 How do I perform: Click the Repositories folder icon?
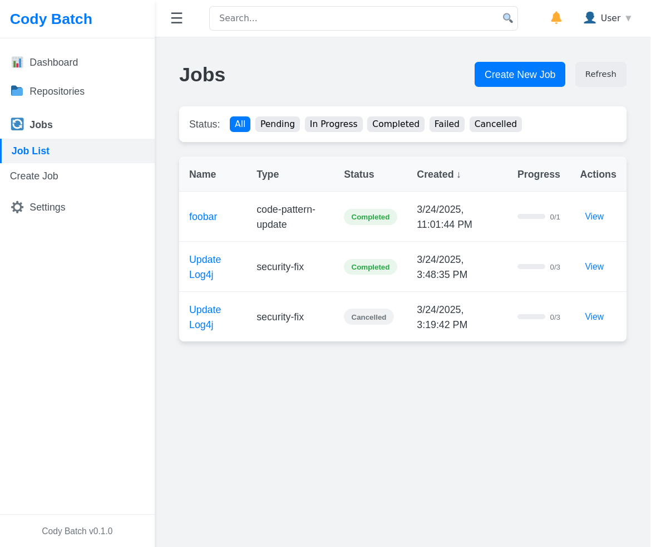tap(17, 91)
